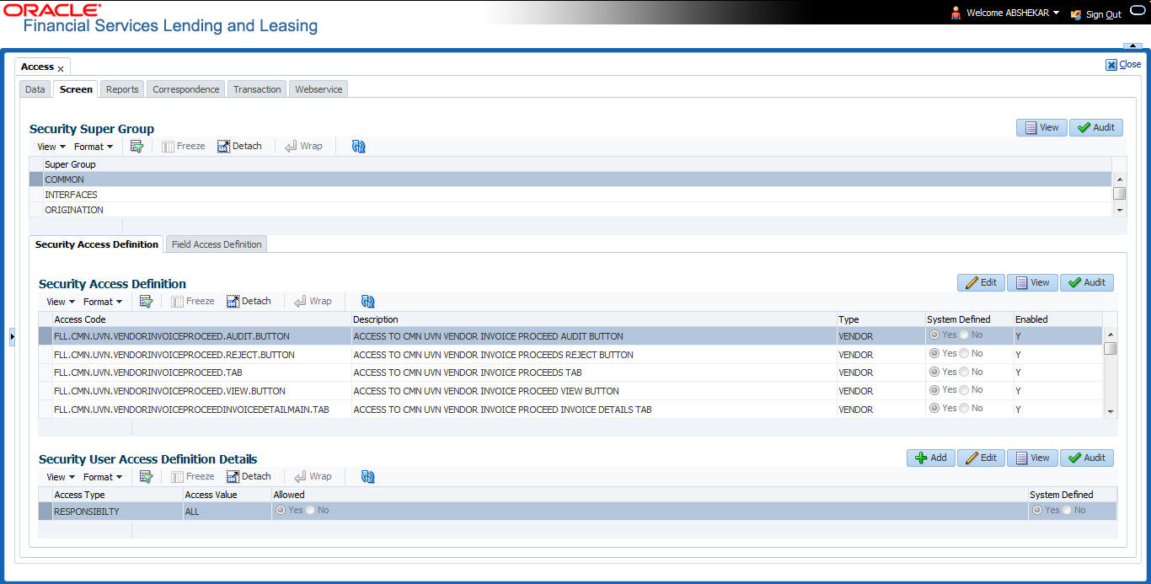1151x584 pixels.
Task: Open Format menu in Security Access Definition toolbar
Action: coord(103,302)
